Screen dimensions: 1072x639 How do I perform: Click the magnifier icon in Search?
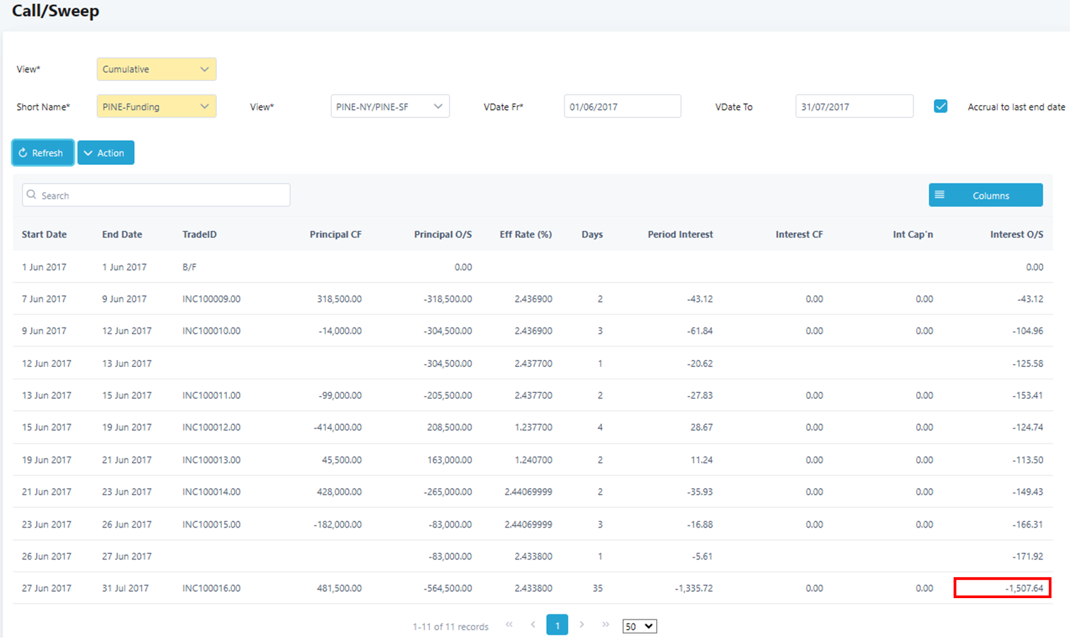click(32, 195)
